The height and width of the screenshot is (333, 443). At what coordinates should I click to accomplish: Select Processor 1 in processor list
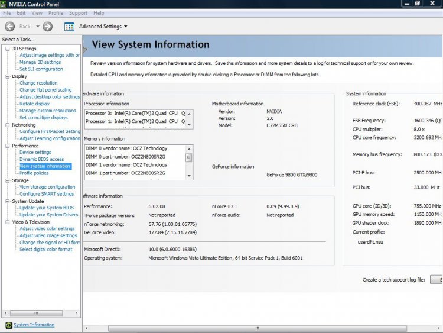point(135,121)
